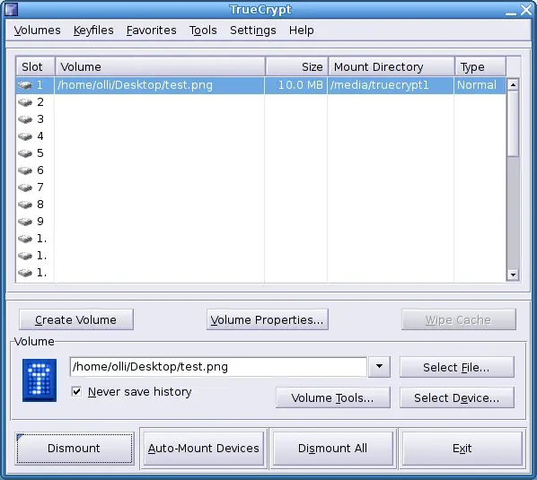The height and width of the screenshot is (480, 537).
Task: Click the TrueCrypt title bar app icon
Action: click(11, 10)
